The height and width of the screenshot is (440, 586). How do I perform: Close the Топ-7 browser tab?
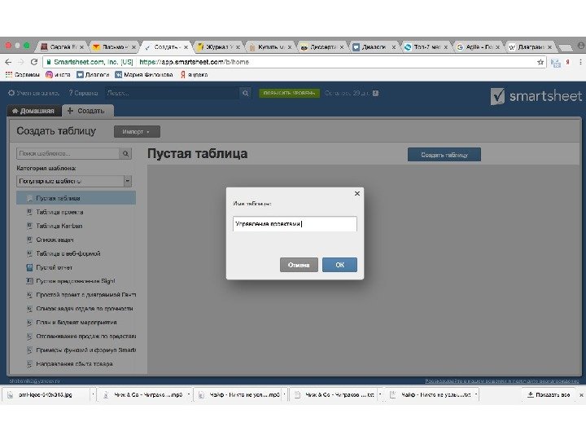tap(445, 47)
